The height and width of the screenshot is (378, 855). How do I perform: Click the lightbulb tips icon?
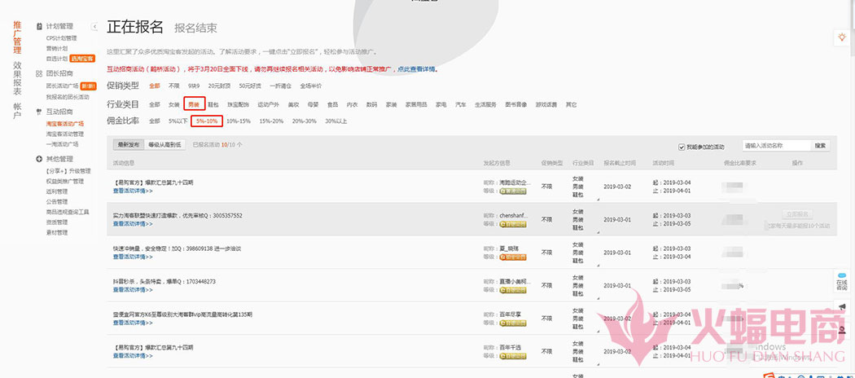[x=841, y=38]
